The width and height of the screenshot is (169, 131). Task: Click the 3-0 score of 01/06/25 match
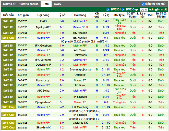pos(62,33)
